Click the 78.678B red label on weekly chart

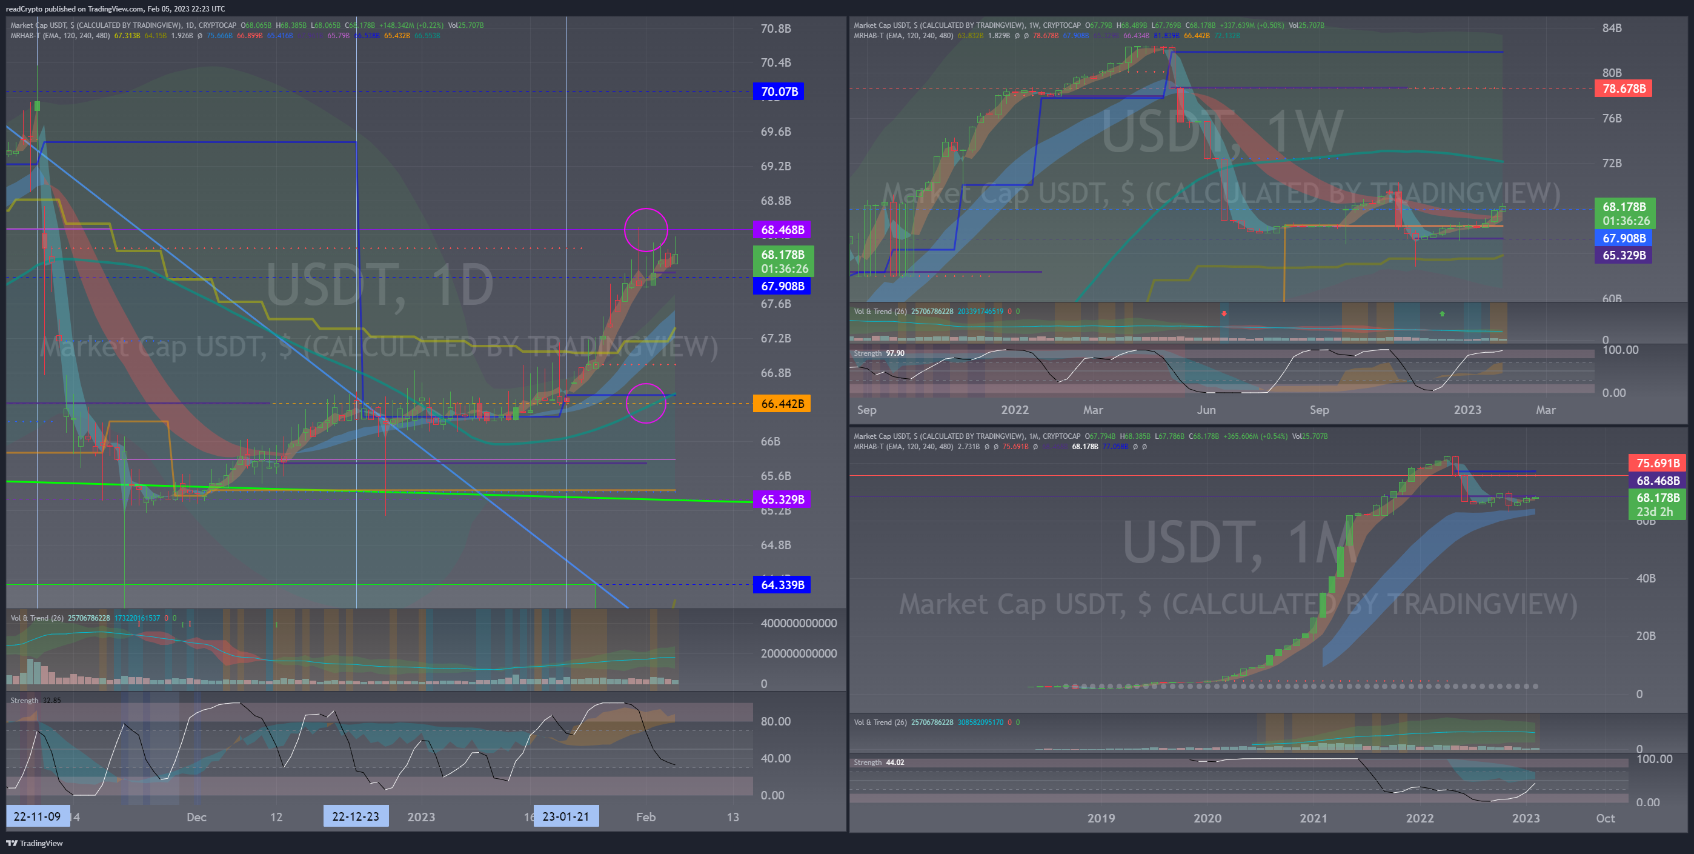pyautogui.click(x=1624, y=88)
